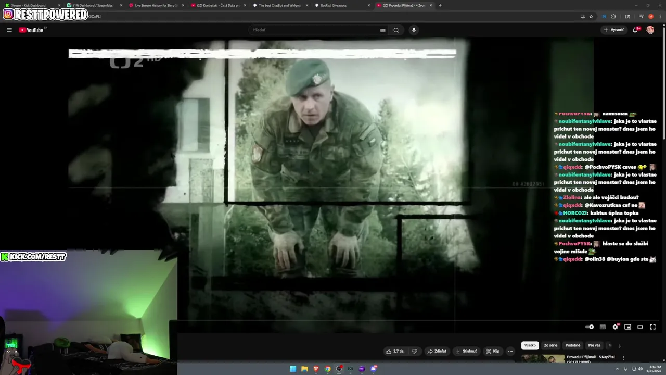Image resolution: width=666 pixels, height=375 pixels.
Task: Open YouTube notifications bell
Action: pyautogui.click(x=635, y=30)
